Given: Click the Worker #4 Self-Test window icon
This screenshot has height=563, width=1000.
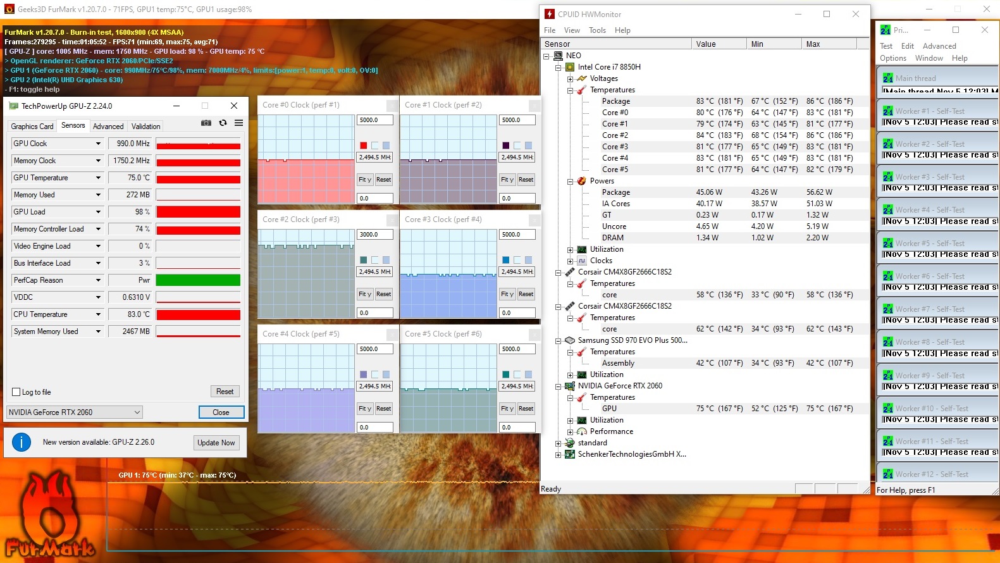Looking at the screenshot, I should coord(888,209).
